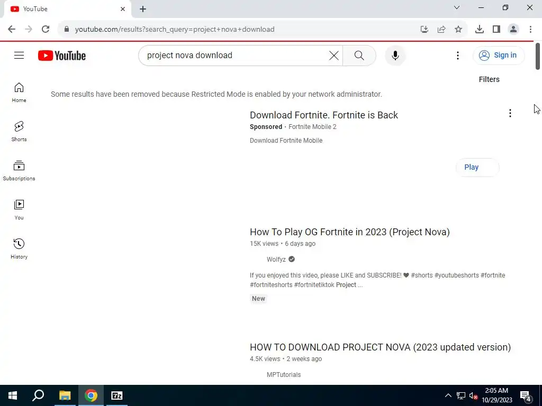
Task: Click the install app icon in address bar
Action: click(x=424, y=30)
